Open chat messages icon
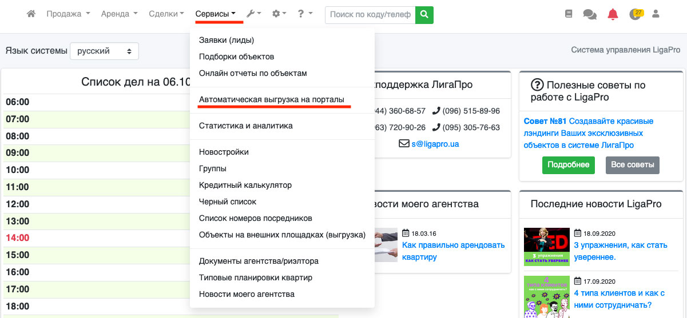 [590, 14]
